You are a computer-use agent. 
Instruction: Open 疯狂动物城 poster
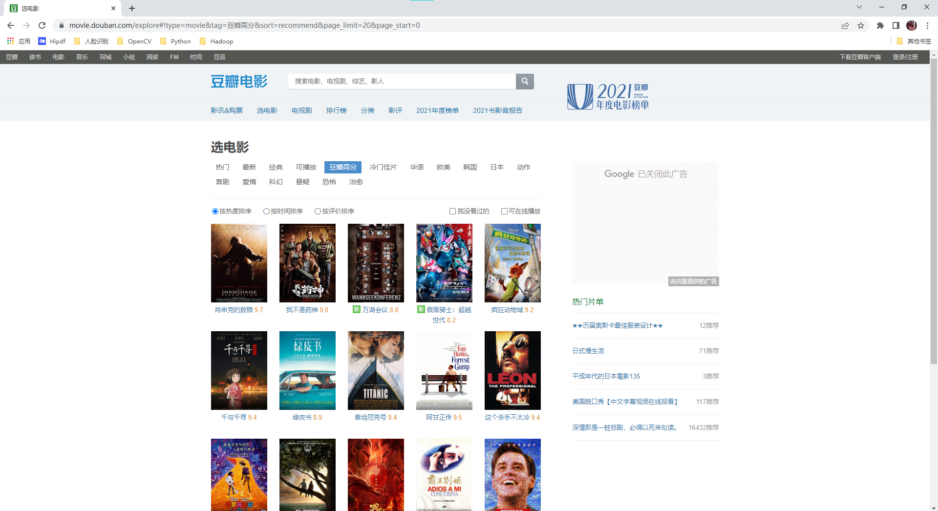(512, 263)
